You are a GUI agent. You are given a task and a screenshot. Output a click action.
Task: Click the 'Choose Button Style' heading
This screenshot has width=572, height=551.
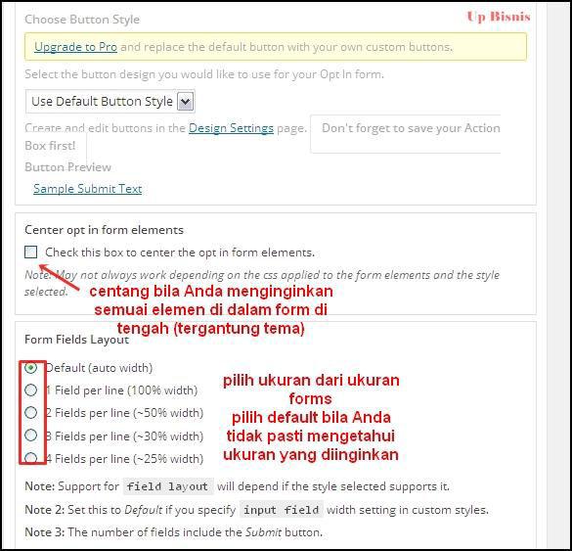click(x=82, y=19)
